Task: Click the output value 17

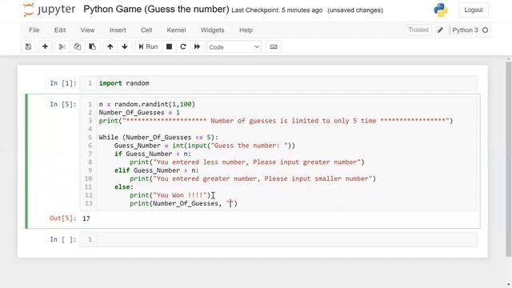Action: 86,218
